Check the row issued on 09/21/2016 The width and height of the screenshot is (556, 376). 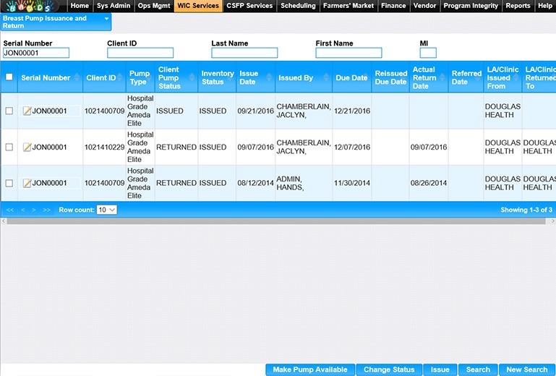tap(9, 111)
